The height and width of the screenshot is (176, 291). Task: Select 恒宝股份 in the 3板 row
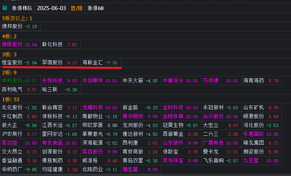pyautogui.click(x=20, y=63)
